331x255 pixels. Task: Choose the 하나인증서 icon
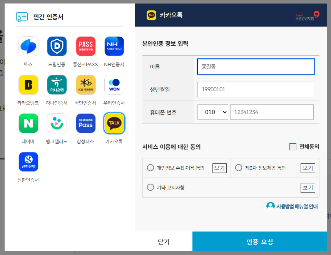[x=57, y=85]
